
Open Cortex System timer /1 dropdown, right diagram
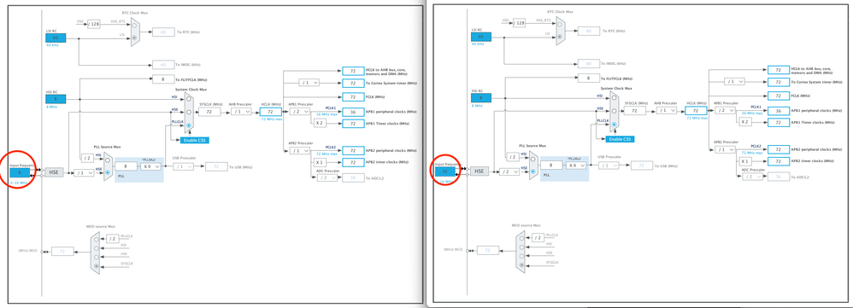(x=734, y=82)
